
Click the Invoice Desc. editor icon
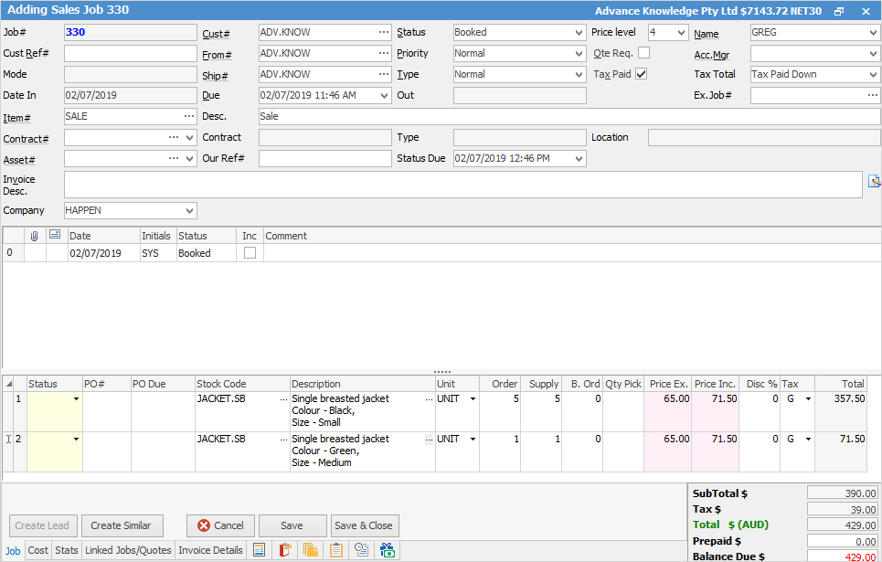874,181
